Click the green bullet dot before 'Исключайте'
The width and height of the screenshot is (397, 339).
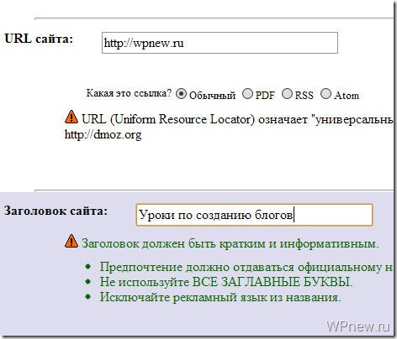[x=88, y=296]
